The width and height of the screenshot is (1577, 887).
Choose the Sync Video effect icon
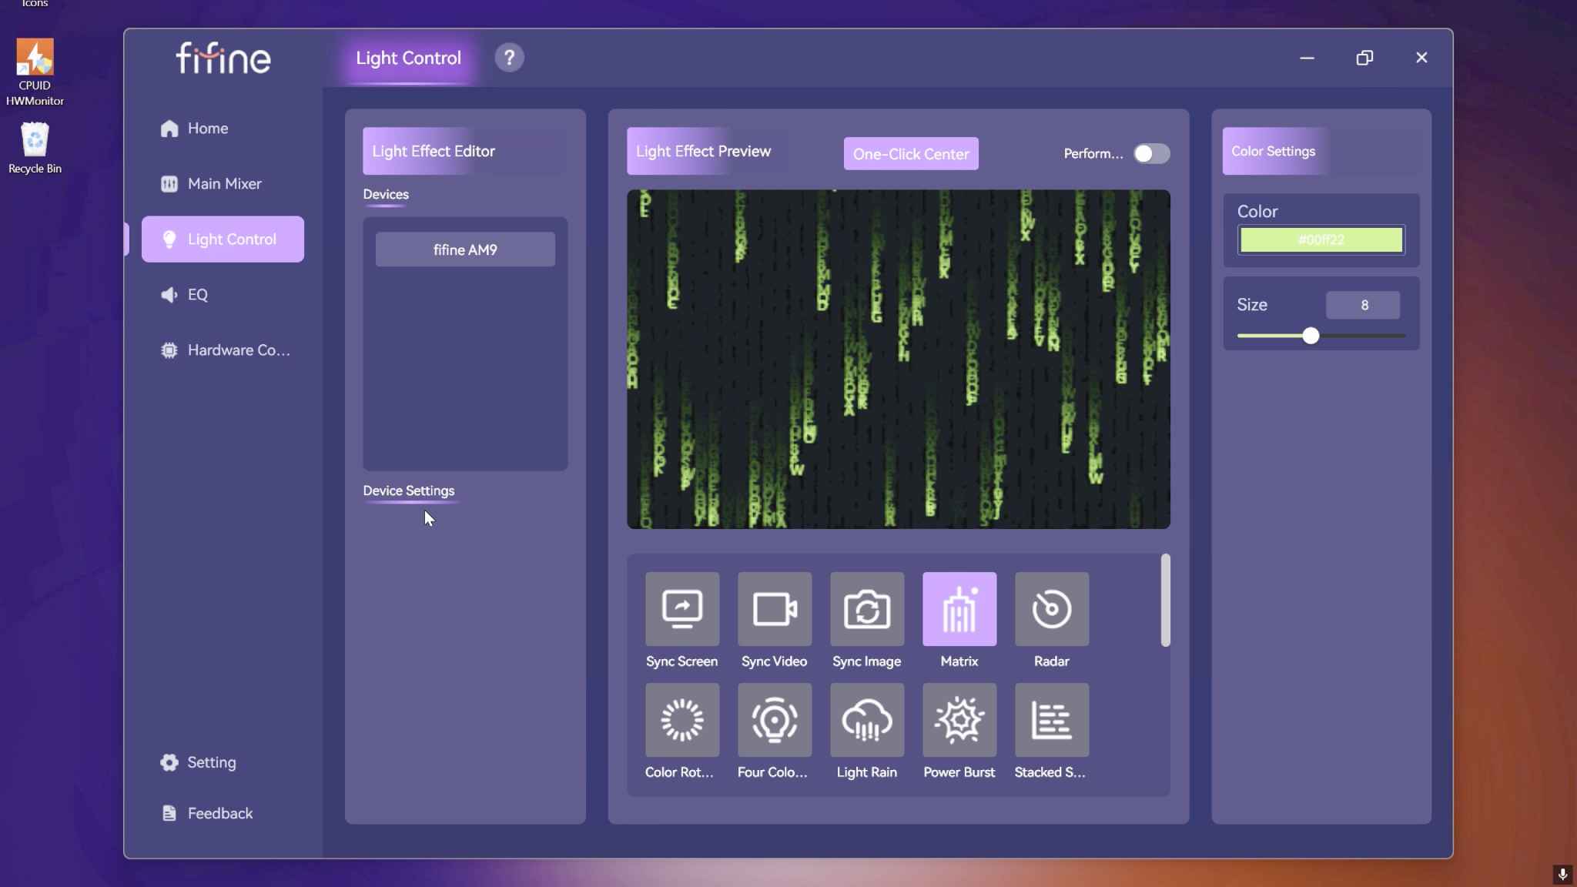click(x=775, y=609)
